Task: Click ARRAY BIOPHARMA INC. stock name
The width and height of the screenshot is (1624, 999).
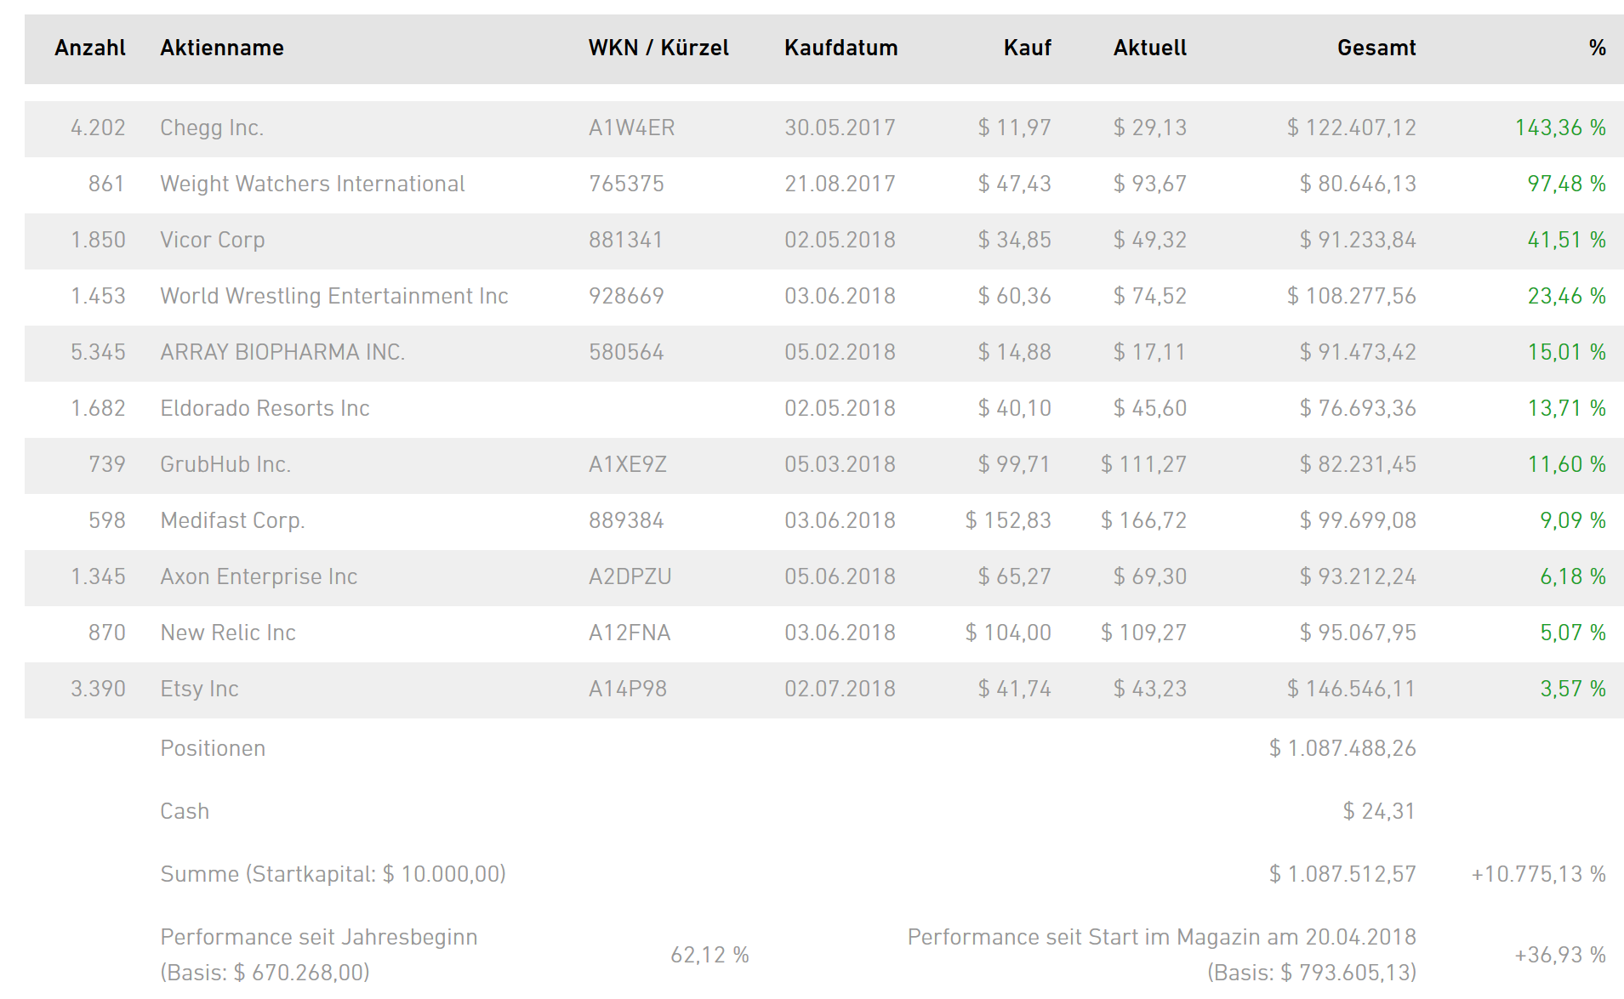Action: (x=282, y=352)
